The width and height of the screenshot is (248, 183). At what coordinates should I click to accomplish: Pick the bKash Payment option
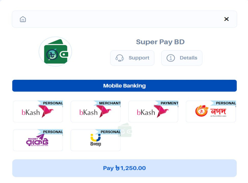153,112
